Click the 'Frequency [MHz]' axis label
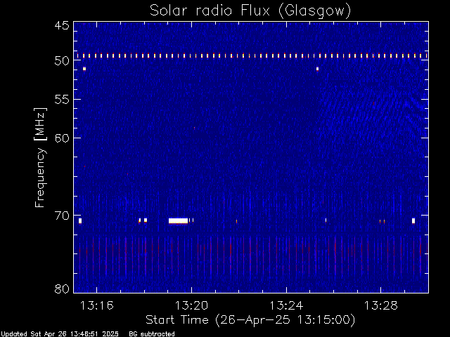 pos(40,157)
